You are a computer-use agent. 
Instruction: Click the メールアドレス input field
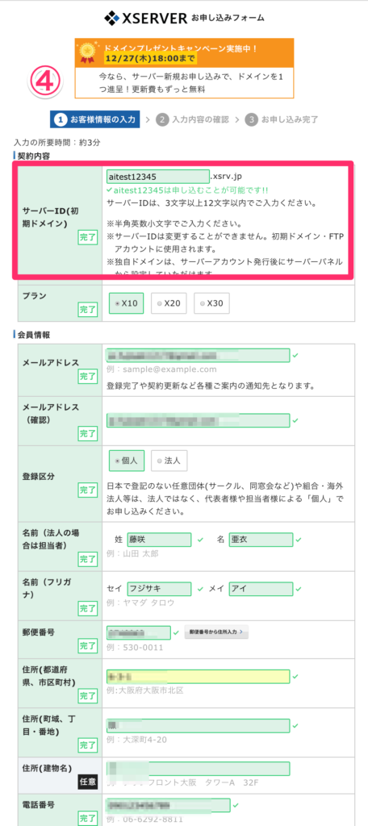pyautogui.click(x=198, y=356)
